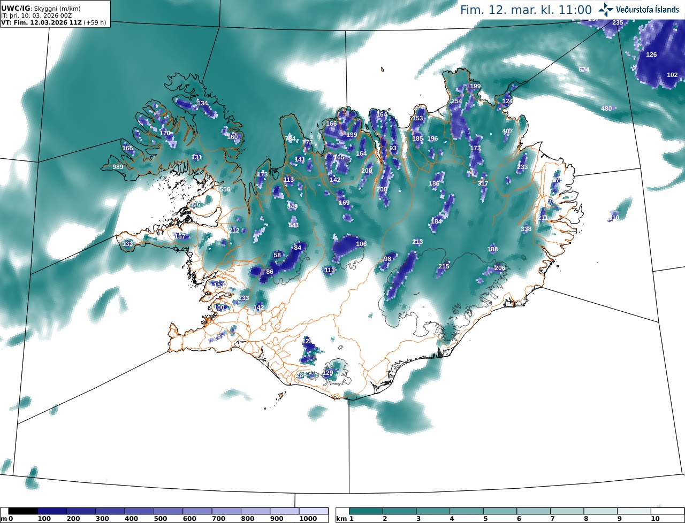
Task: Pick the dark blue 100–200 m legend swatch
Action: tap(52, 511)
